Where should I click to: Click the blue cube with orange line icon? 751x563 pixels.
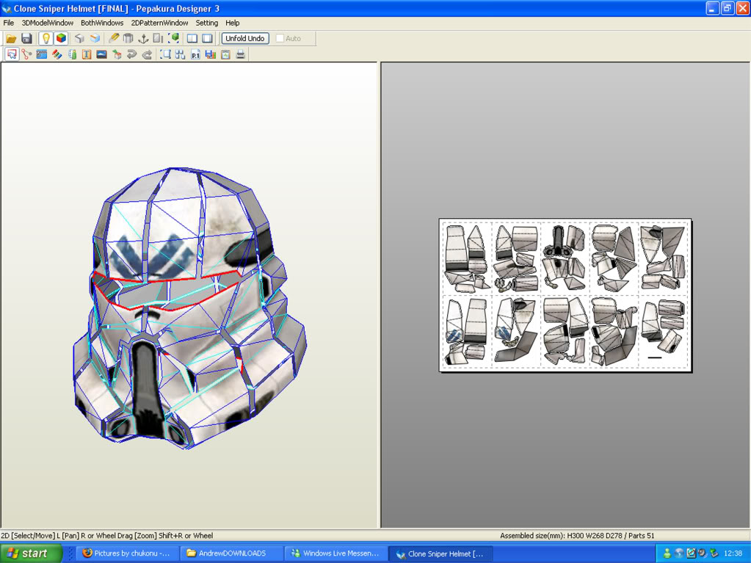coord(95,38)
